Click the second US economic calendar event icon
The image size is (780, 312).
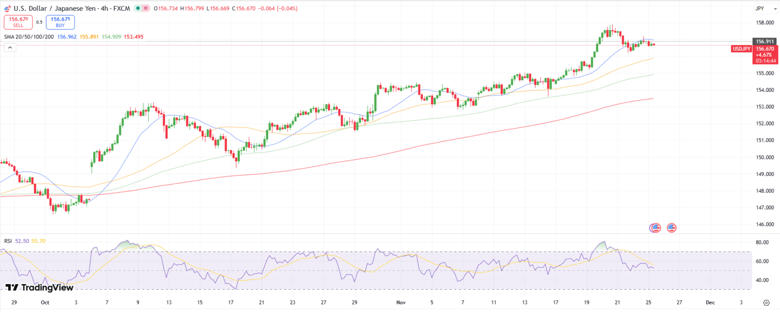(671, 228)
